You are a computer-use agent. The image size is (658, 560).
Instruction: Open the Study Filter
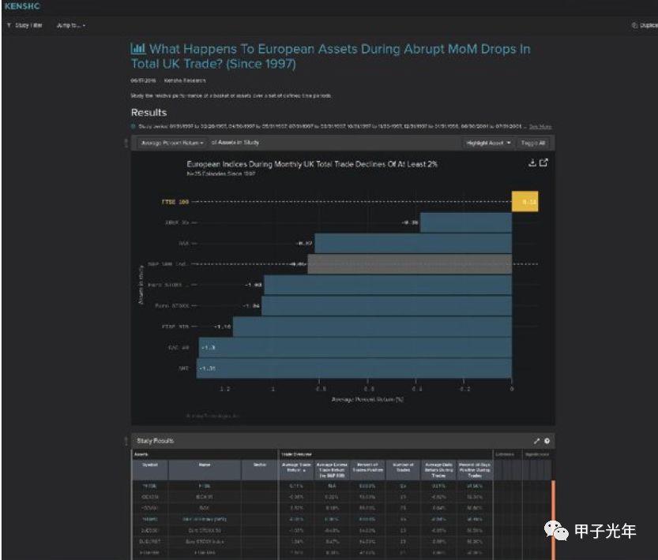point(25,25)
